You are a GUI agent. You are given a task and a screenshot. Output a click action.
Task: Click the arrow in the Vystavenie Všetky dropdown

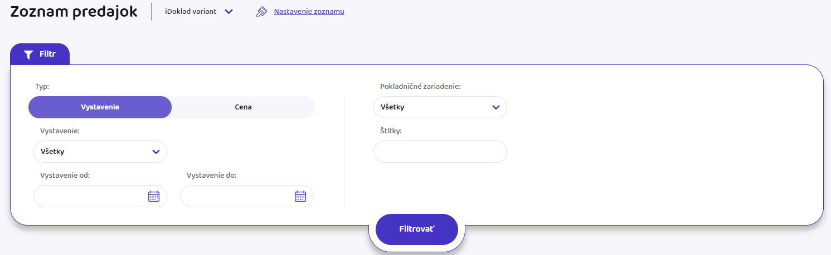point(156,152)
